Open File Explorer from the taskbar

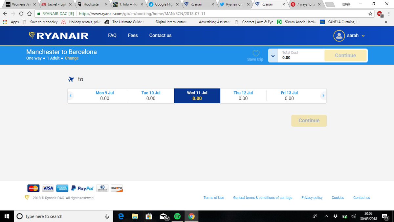click(135, 216)
